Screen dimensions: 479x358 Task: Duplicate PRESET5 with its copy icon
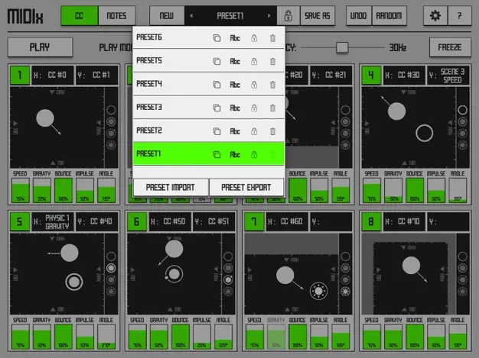pos(217,61)
